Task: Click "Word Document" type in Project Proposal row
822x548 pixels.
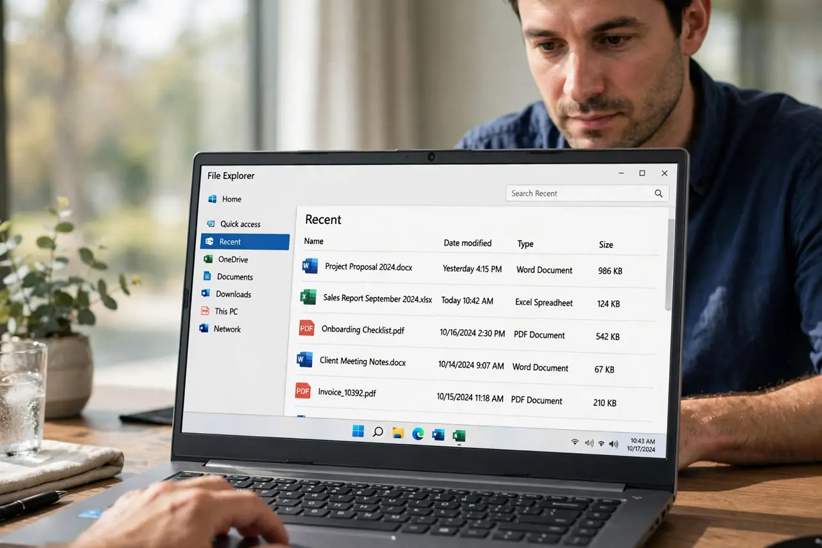Action: (x=545, y=270)
